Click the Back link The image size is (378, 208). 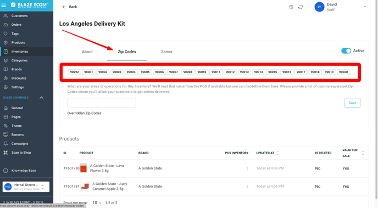[73, 7]
